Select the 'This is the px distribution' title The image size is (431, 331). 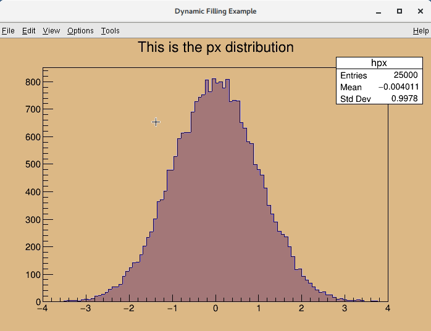point(215,48)
